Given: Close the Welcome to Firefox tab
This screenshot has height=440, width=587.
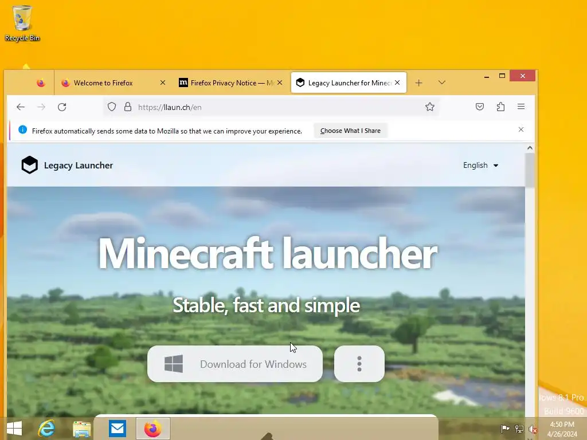Looking at the screenshot, I should [162, 82].
